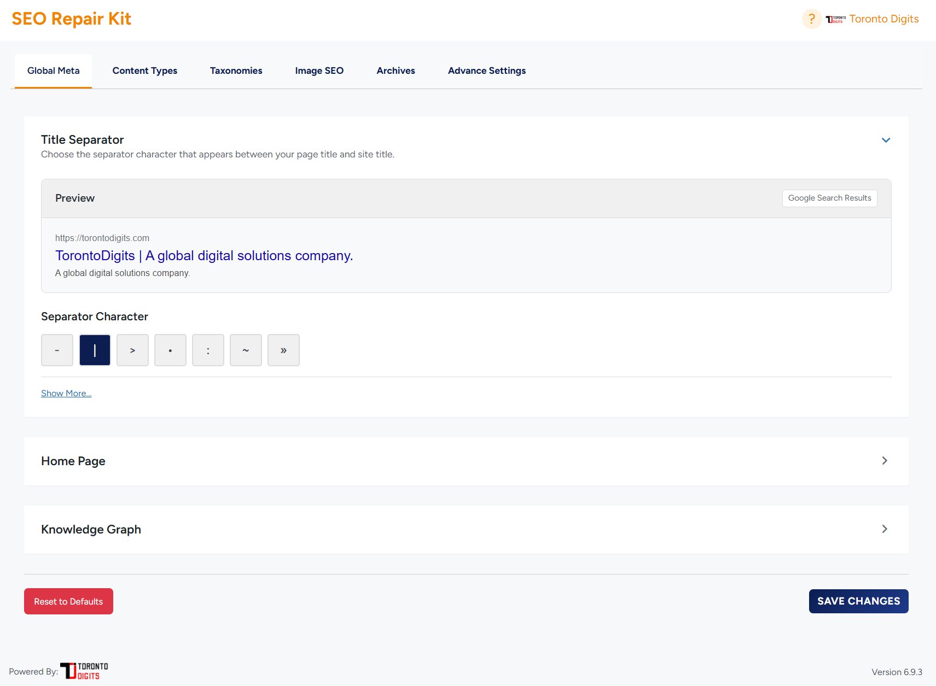Go to the Taxonomies tab
This screenshot has width=936, height=686.
236,71
